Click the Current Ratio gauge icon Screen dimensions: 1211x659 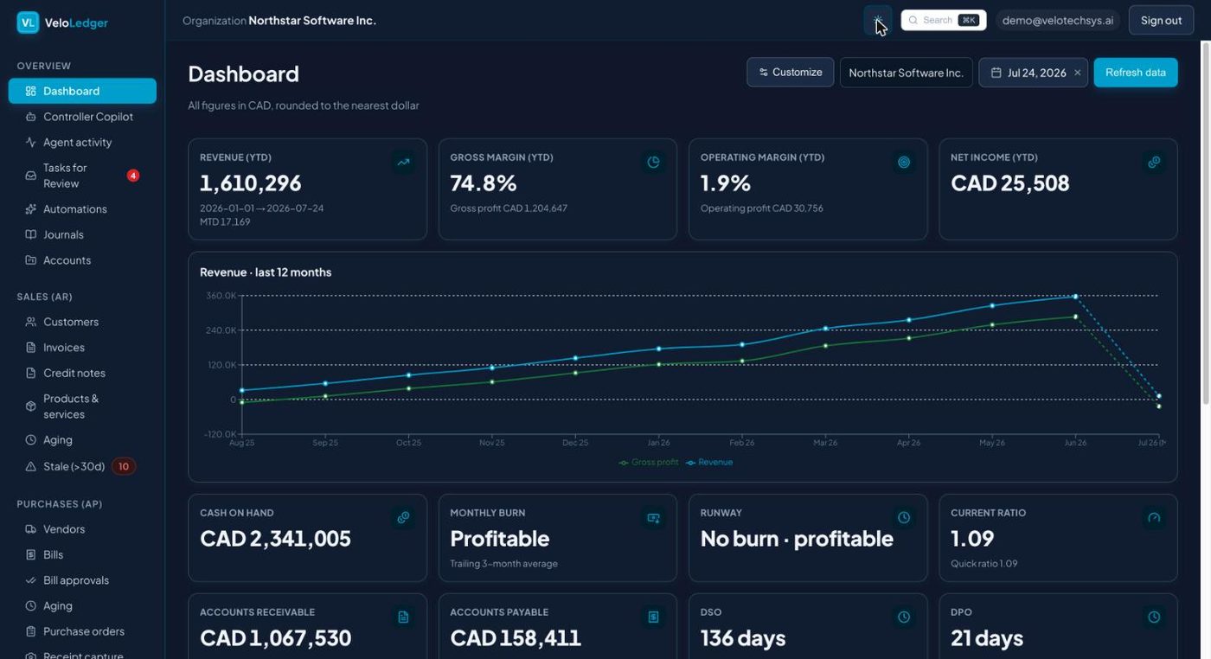coord(1154,517)
